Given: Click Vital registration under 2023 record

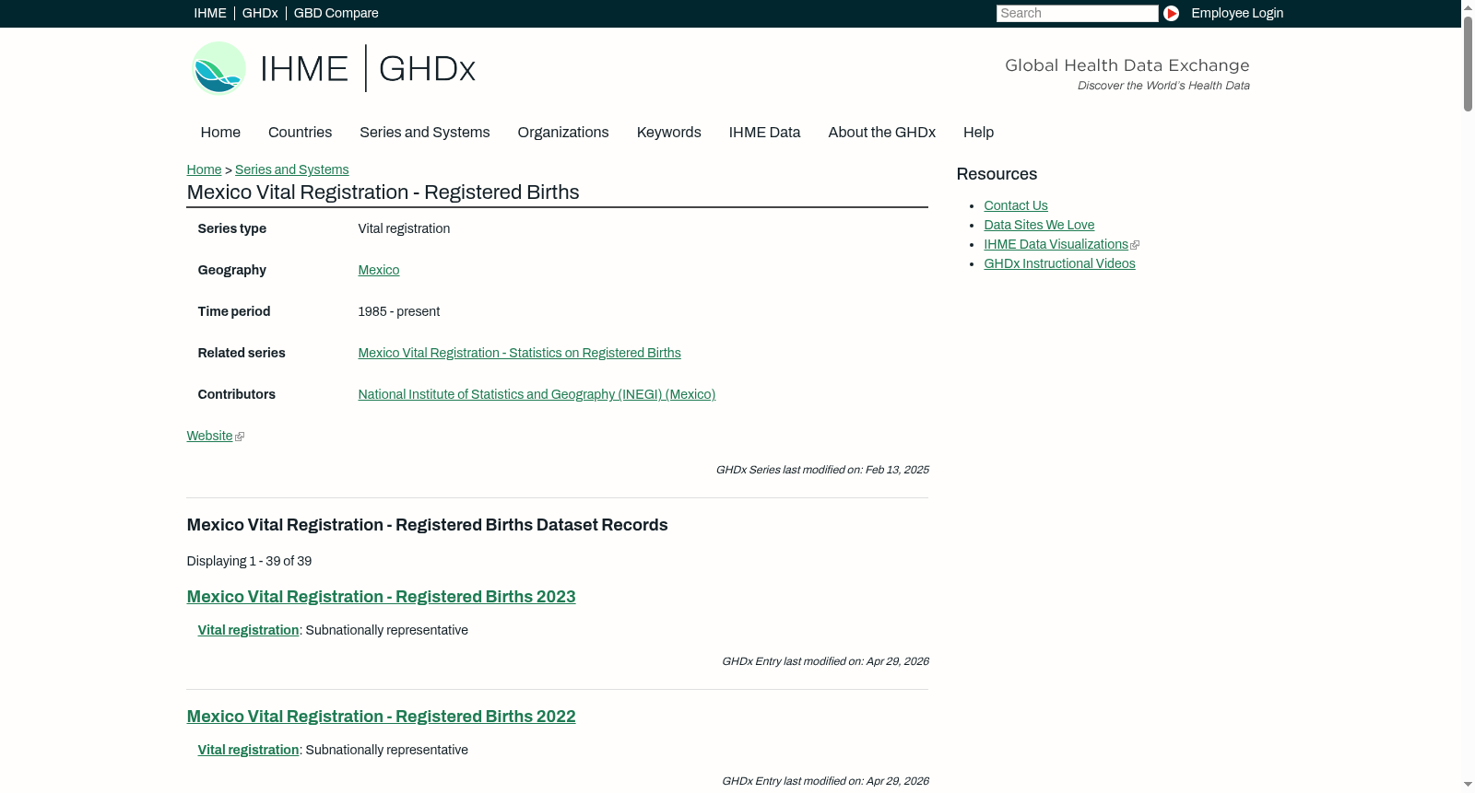Looking at the screenshot, I should (x=248, y=630).
